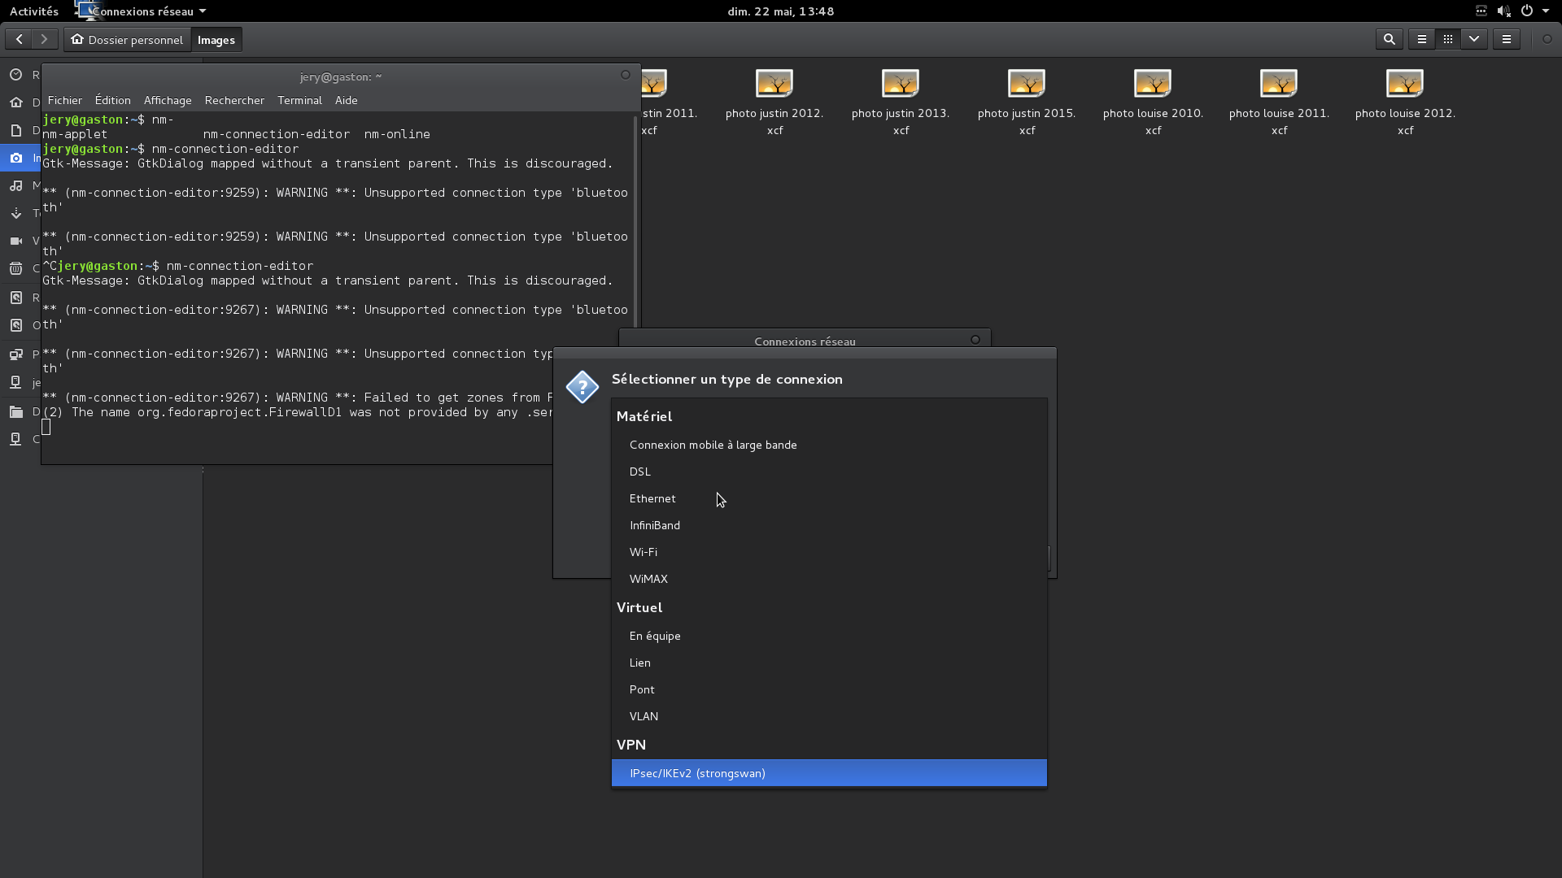
Task: Click the Dossier personnel breadcrumb button
Action: point(127,39)
